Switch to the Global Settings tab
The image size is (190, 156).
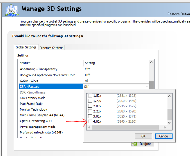(x=26, y=47)
